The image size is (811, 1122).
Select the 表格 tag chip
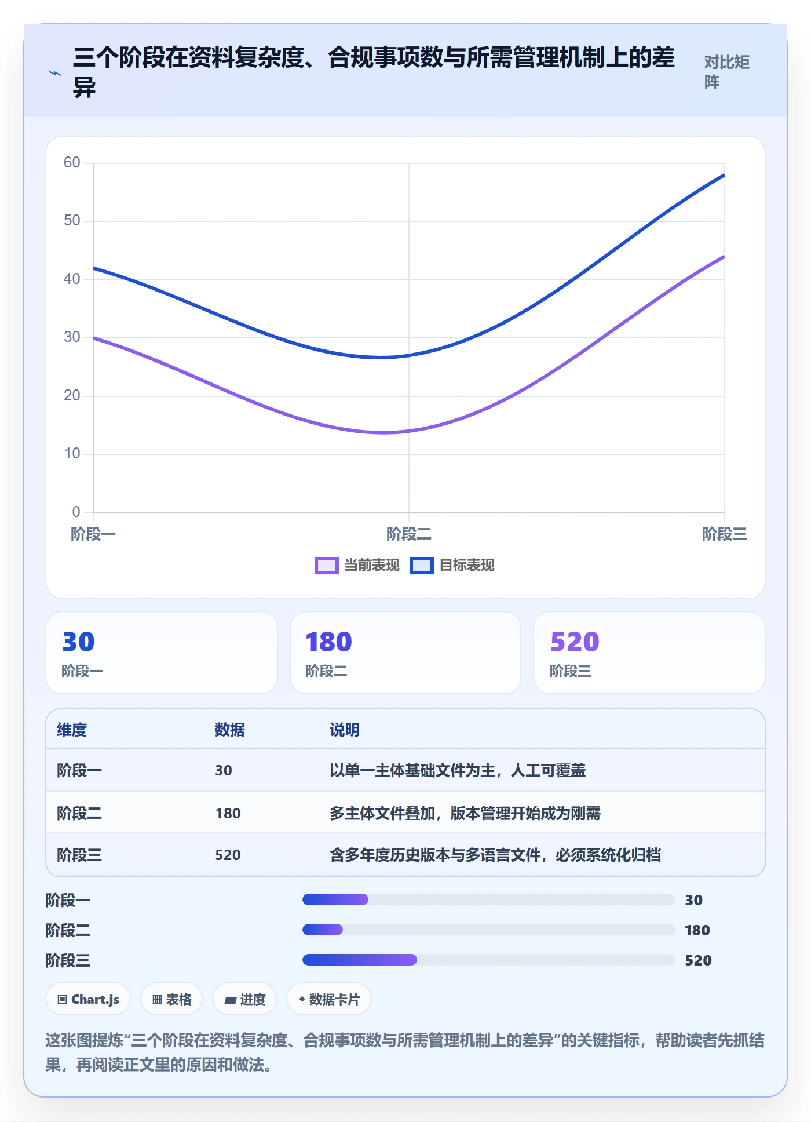171,999
